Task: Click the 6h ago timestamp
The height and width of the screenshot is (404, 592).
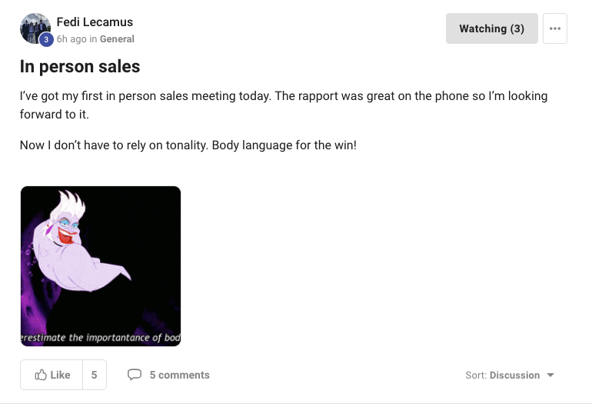Action: point(71,39)
